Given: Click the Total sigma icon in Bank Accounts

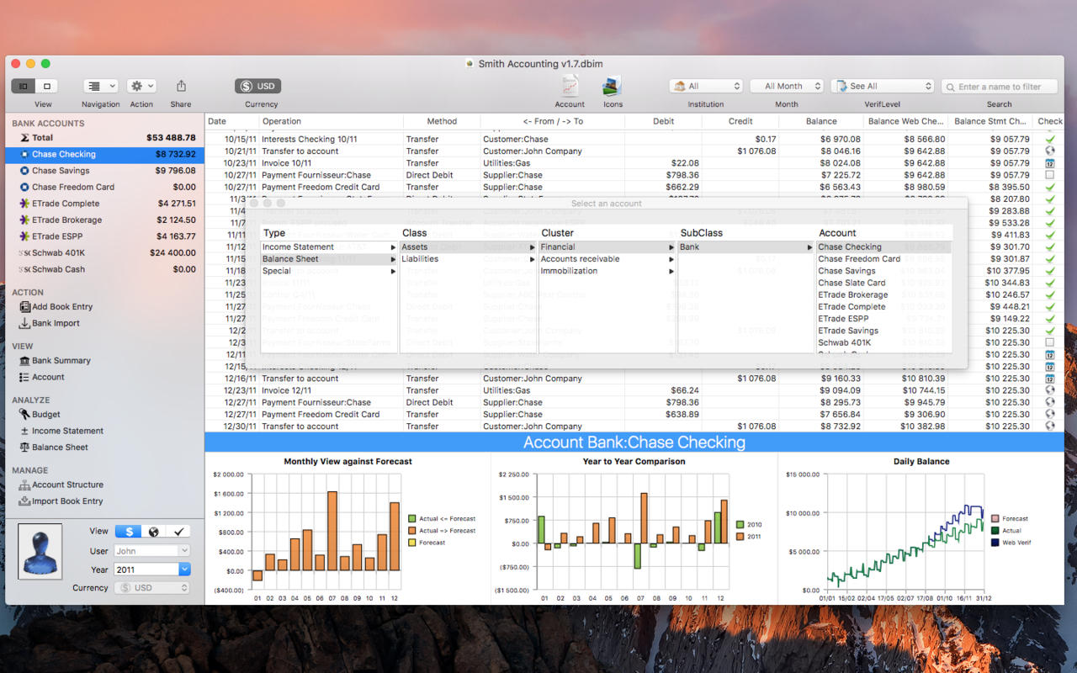Looking at the screenshot, I should coord(24,138).
